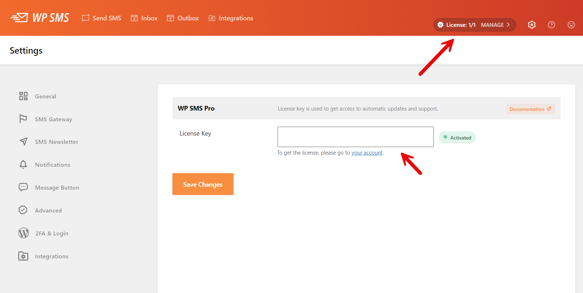Screen dimensions: 583x293
Task: Open the Advanced settings section
Action: click(x=48, y=210)
